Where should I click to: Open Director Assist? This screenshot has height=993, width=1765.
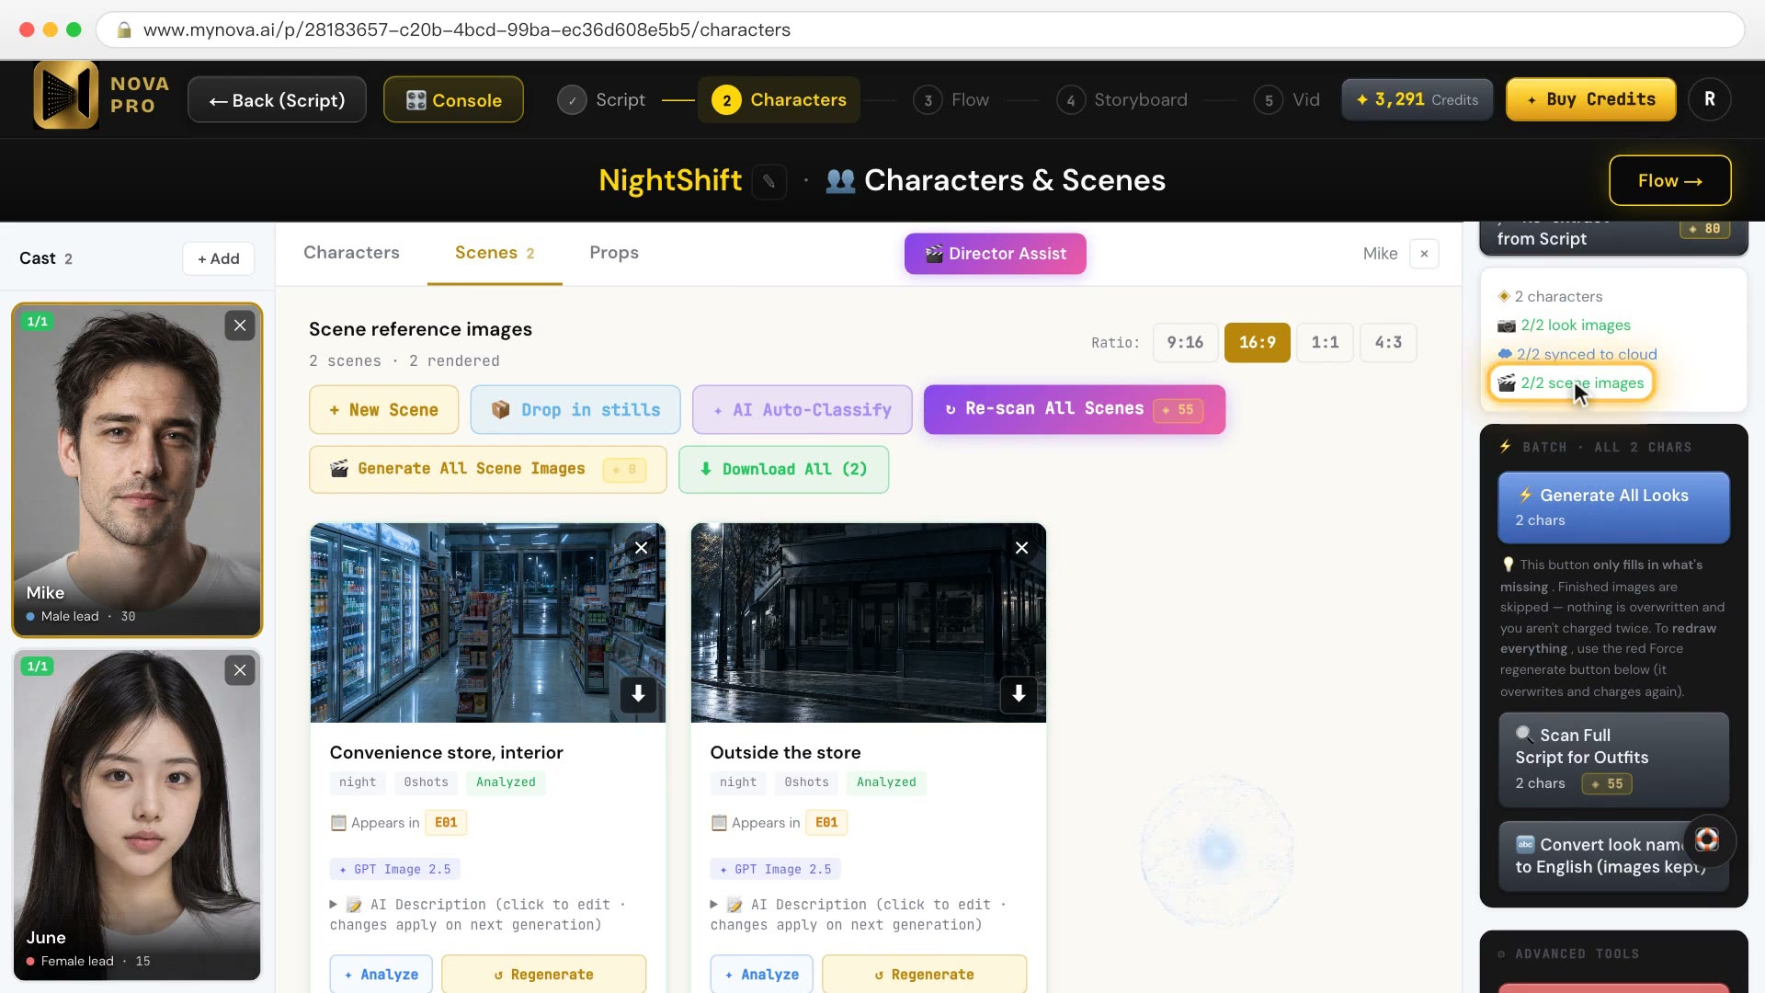pyautogui.click(x=996, y=254)
